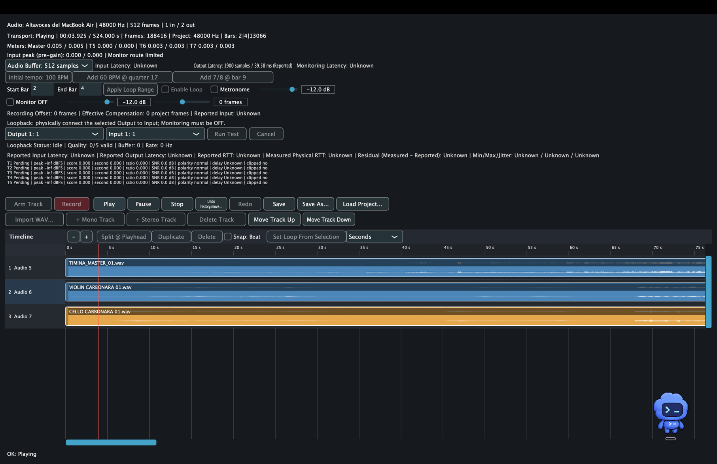Click the monitor gain slider handle
The width and height of the screenshot is (717, 464).
click(x=107, y=102)
